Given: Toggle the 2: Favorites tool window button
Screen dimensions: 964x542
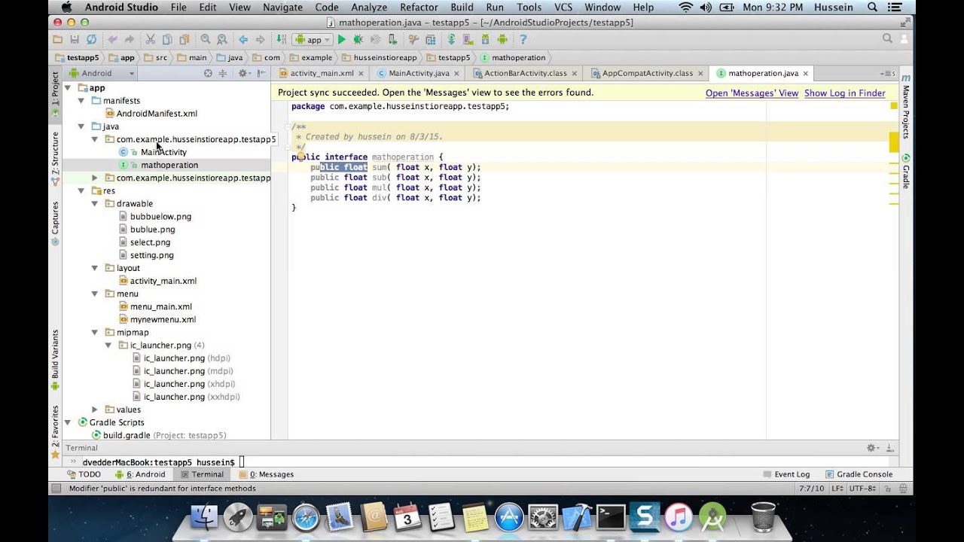Looking at the screenshot, I should (x=55, y=432).
